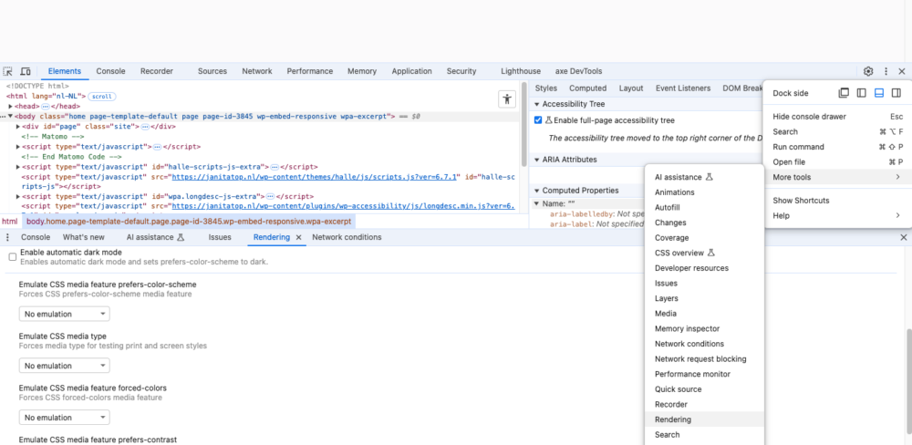Open halle scripts.js source link
This screenshot has width=912, height=445.
(315, 177)
